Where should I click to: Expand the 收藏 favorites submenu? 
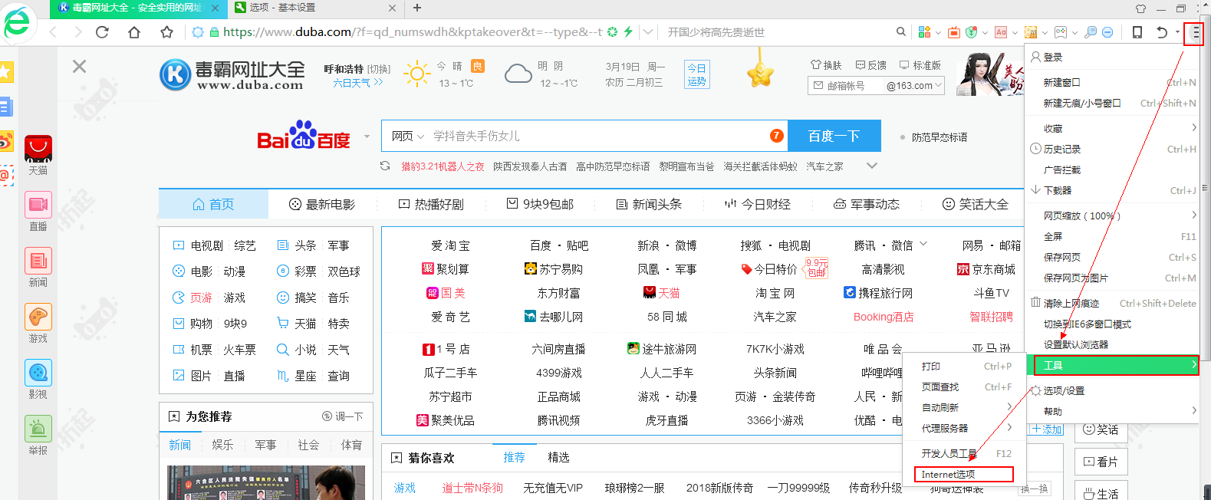click(x=1113, y=128)
